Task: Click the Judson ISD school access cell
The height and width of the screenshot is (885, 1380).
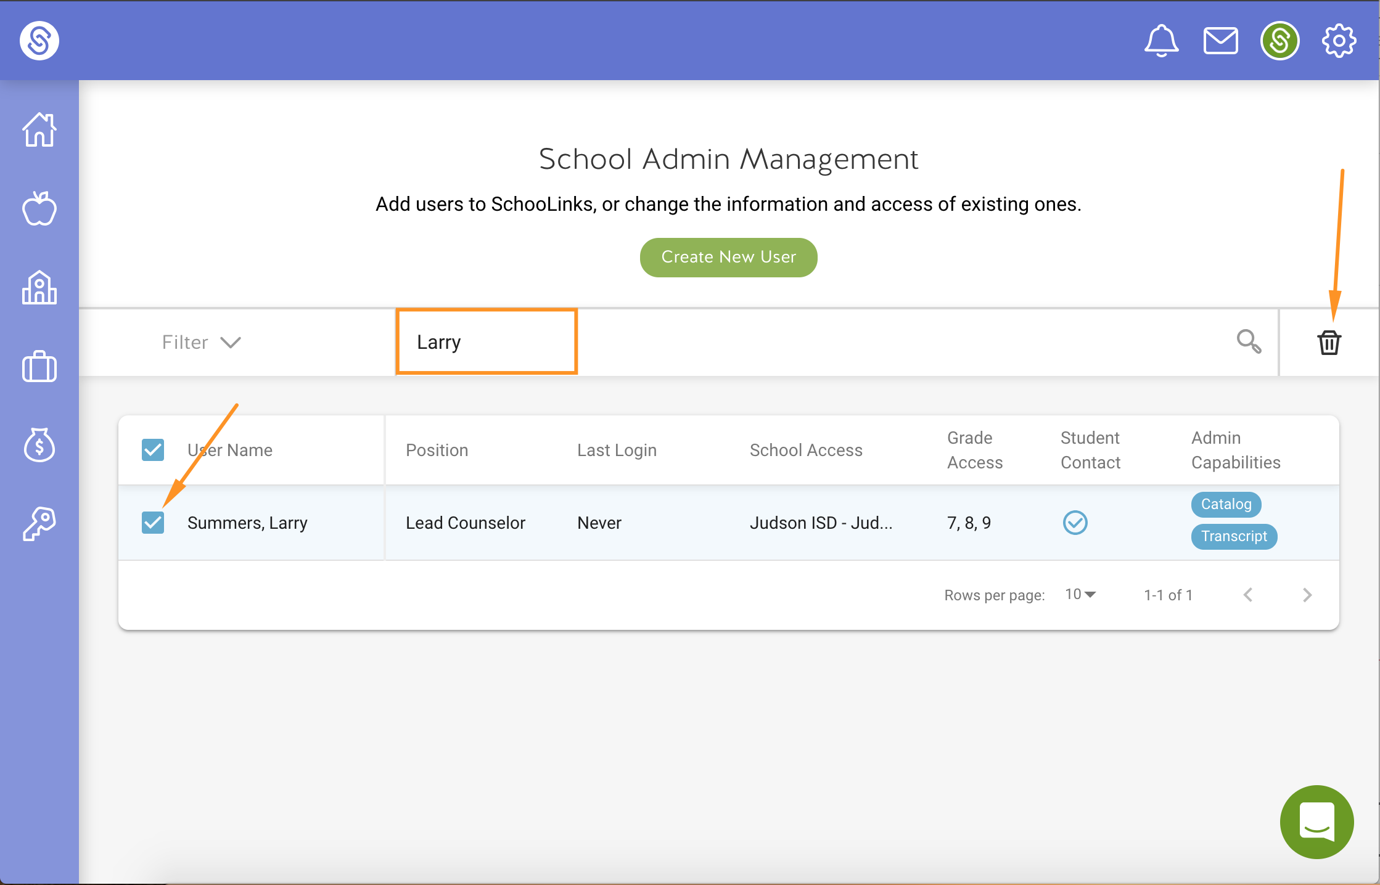Action: click(x=821, y=523)
